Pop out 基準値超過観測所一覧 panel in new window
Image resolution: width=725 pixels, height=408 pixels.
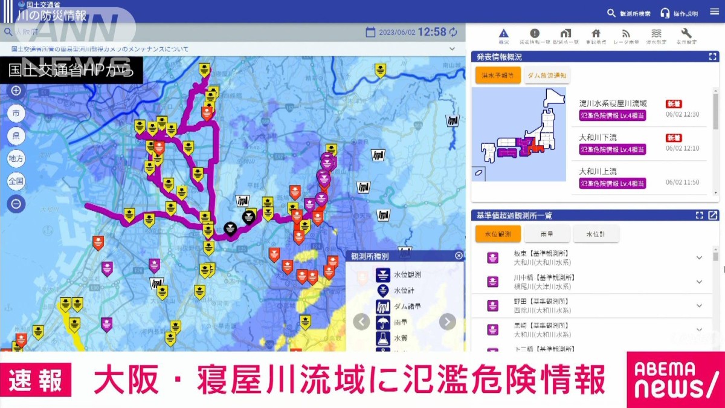(x=713, y=215)
